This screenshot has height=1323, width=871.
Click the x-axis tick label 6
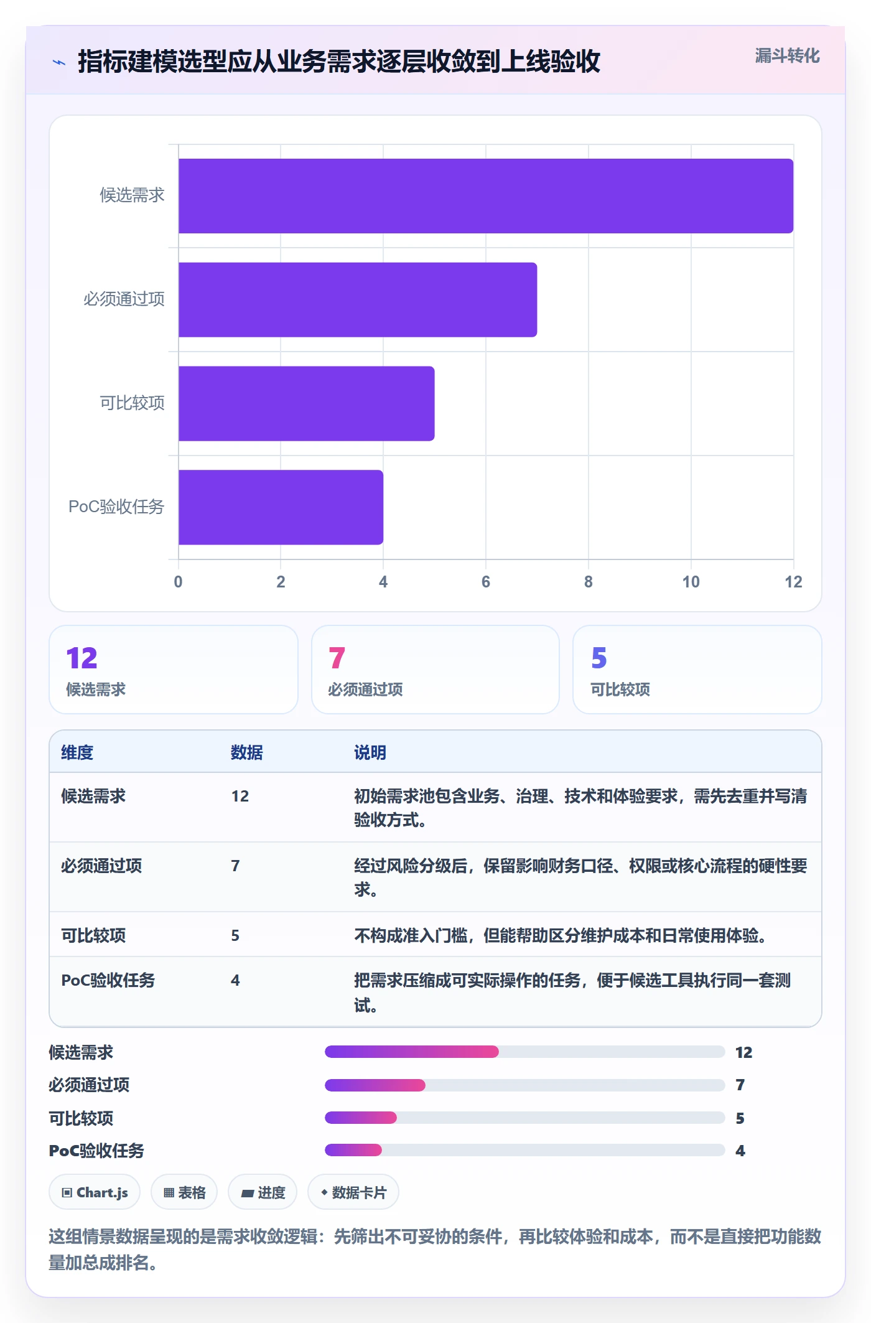[486, 582]
